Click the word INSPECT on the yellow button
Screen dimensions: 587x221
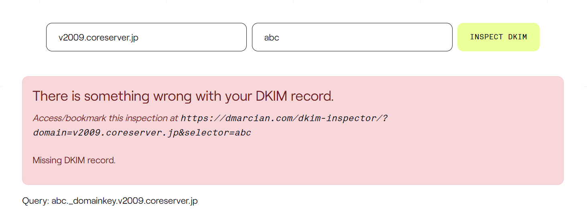click(486, 37)
